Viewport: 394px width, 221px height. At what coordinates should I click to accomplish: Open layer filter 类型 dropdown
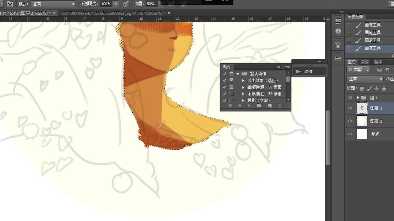[358, 70]
